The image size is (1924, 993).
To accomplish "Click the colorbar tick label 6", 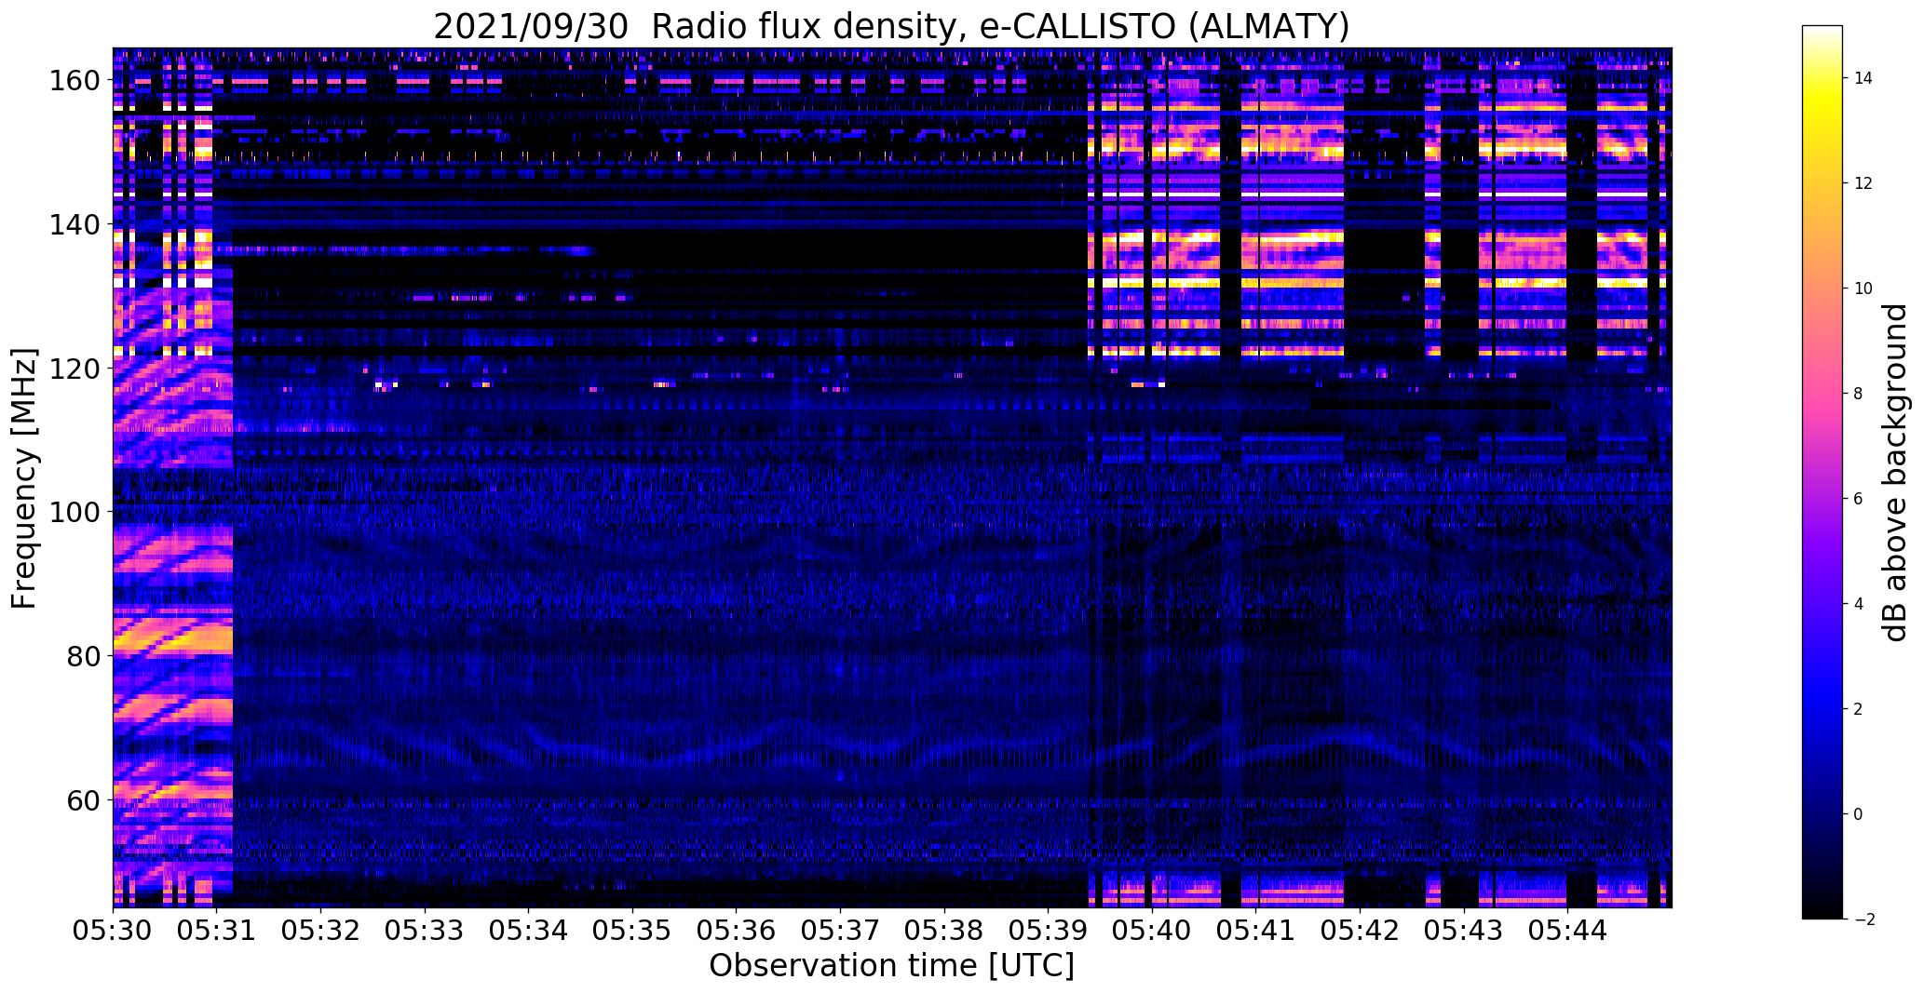I will pyautogui.click(x=1859, y=499).
